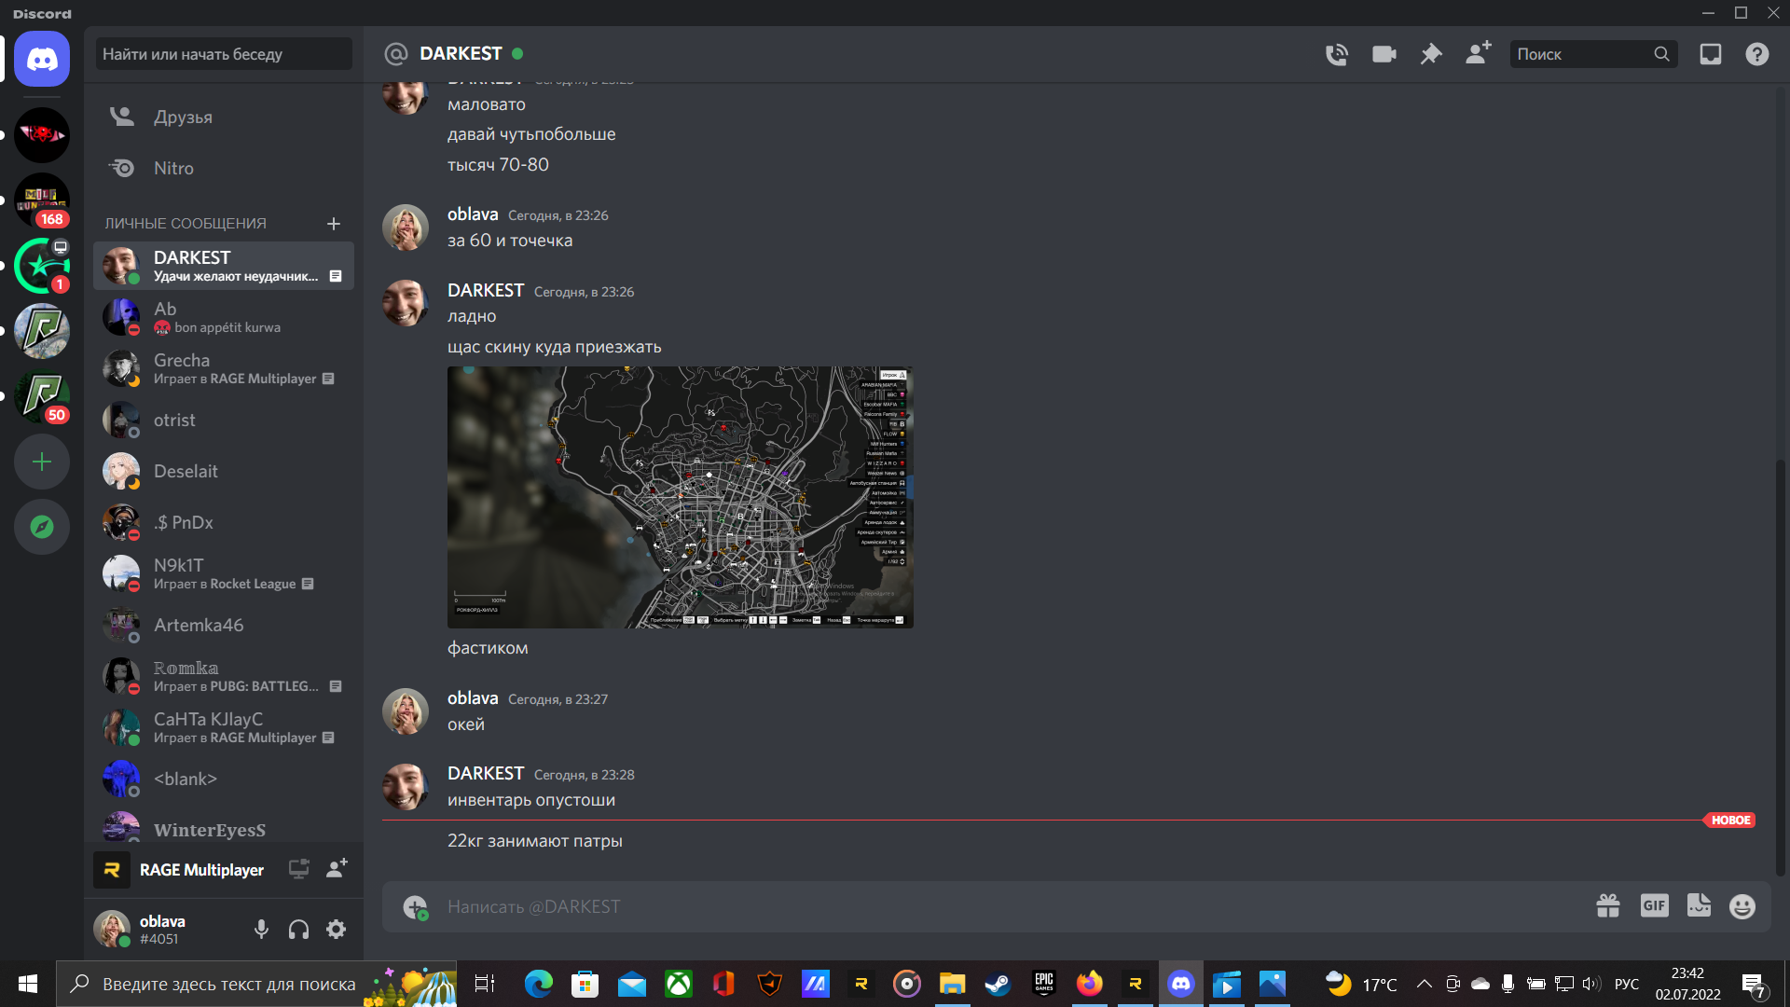This screenshot has width=1790, height=1007.
Task: Click the chat scrollbar
Action: [1781, 667]
